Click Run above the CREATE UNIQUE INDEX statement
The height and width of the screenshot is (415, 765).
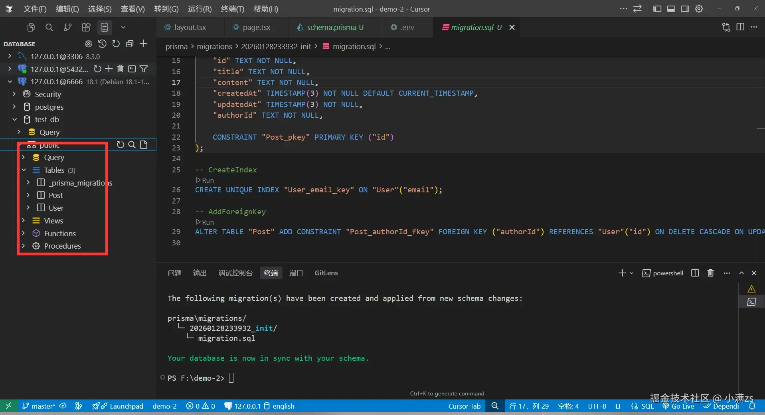coord(208,180)
